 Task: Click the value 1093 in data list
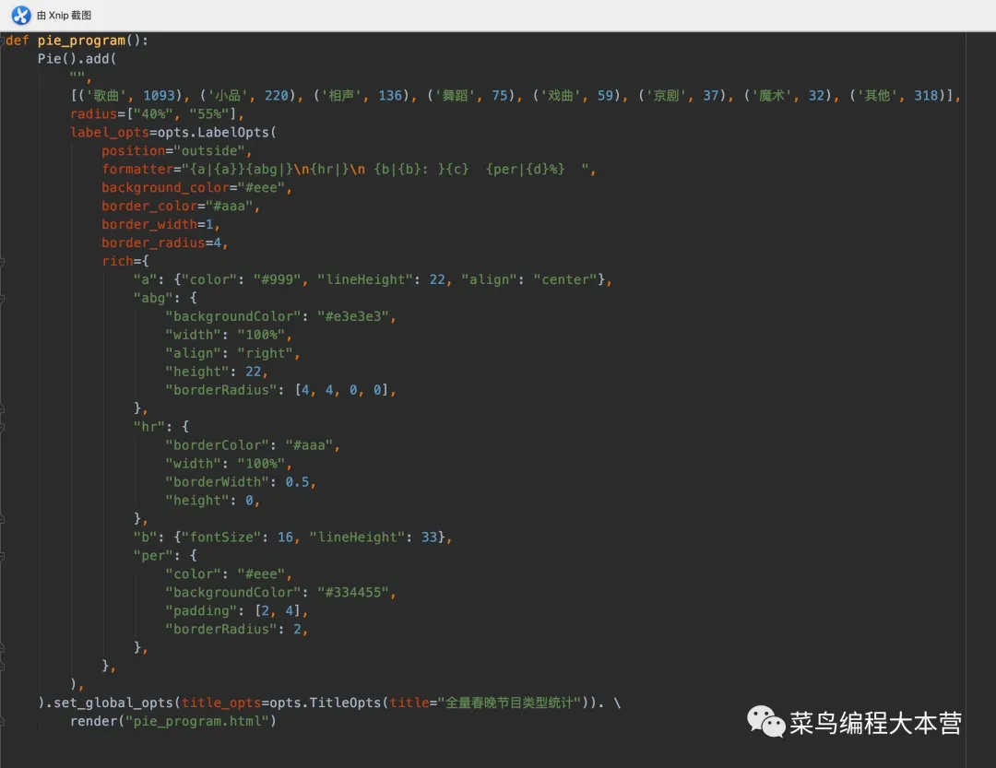tap(159, 95)
